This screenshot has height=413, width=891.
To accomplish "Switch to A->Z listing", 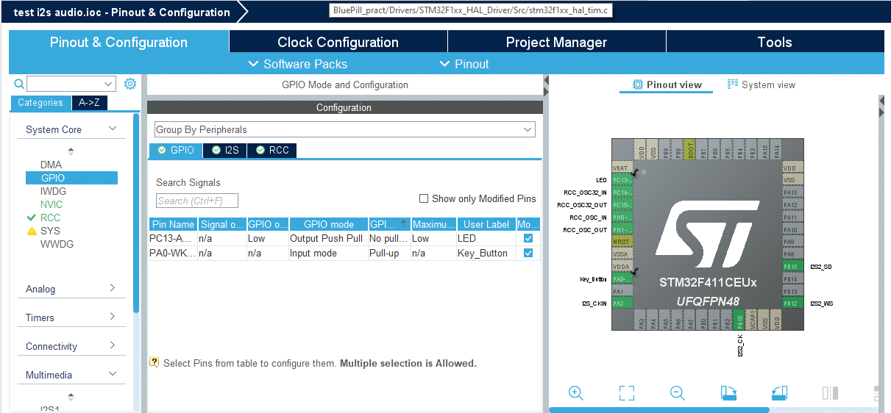I will 90,103.
